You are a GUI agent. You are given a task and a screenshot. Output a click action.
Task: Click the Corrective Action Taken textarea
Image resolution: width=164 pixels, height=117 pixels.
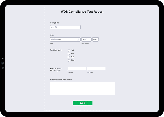point(83,88)
